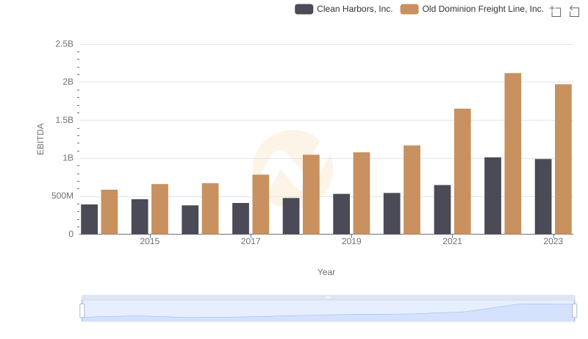Click the Clean Harbors dark legend swatch
The image size is (588, 339).
click(304, 9)
